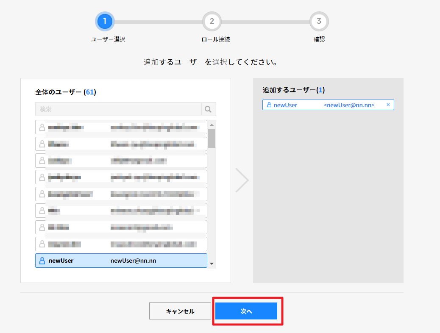The height and width of the screenshot is (333, 440).
Task: Jump to step 2 ロール接続
Action: pos(212,21)
